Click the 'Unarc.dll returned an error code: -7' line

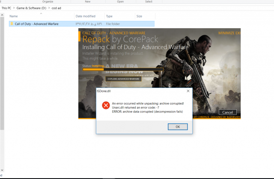click(x=135, y=108)
